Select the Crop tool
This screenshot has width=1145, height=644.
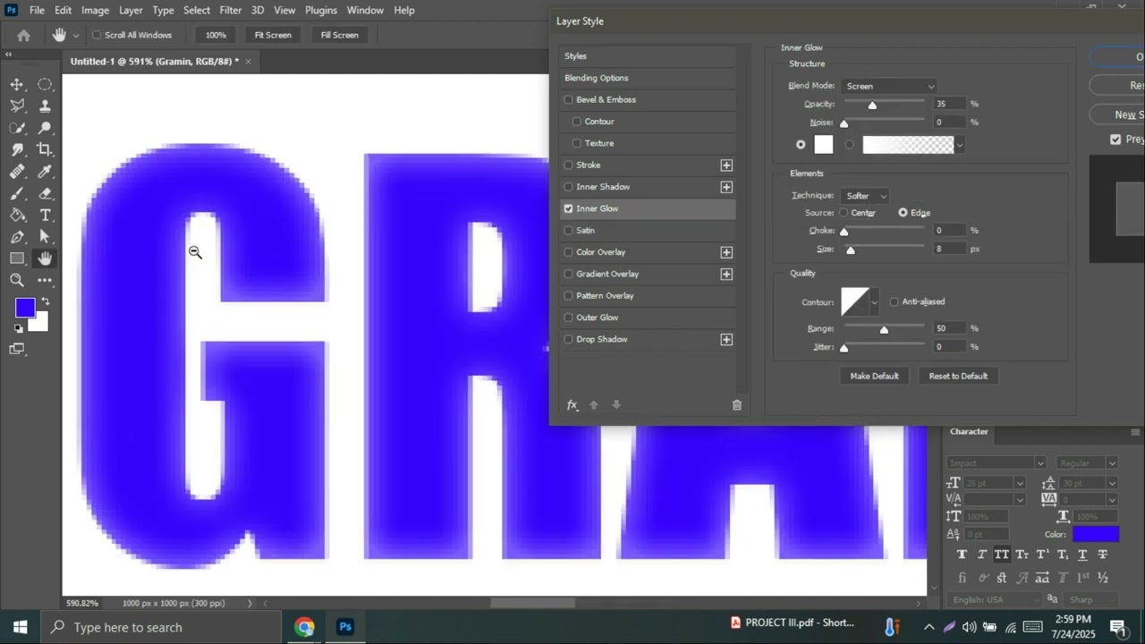point(45,149)
